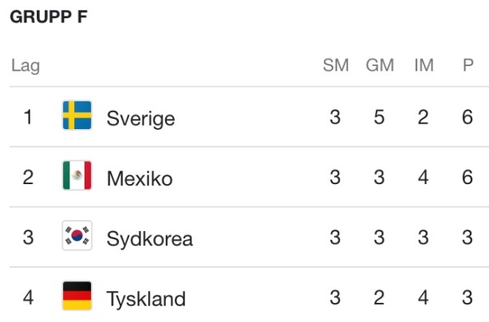The width and height of the screenshot is (489, 322).
Task: Select Sverige's goals scored value 5
Action: pyautogui.click(x=379, y=117)
